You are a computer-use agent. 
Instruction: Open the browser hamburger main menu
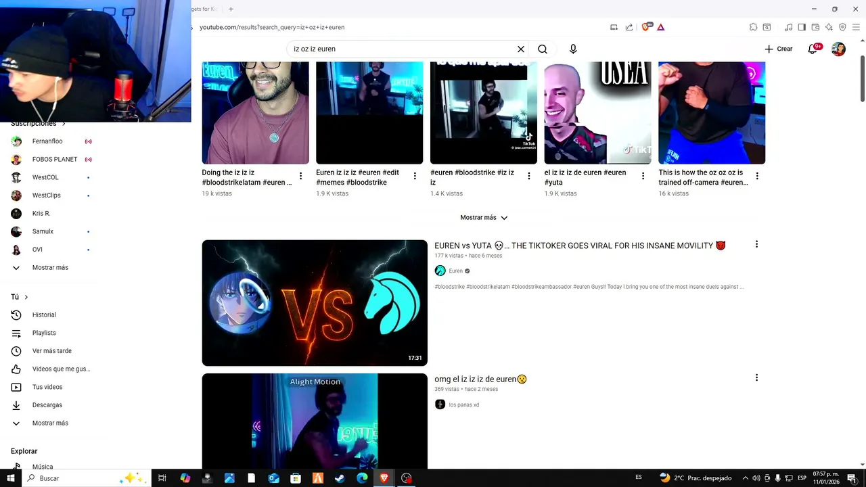(856, 27)
